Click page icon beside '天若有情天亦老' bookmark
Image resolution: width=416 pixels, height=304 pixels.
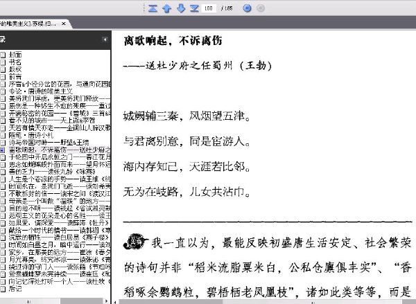pos(3,128)
